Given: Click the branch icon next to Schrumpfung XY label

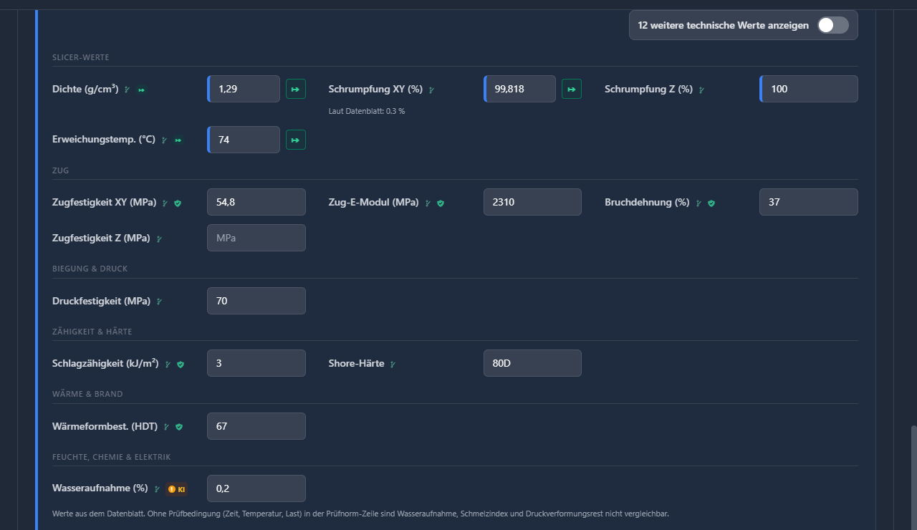Looking at the screenshot, I should point(431,90).
